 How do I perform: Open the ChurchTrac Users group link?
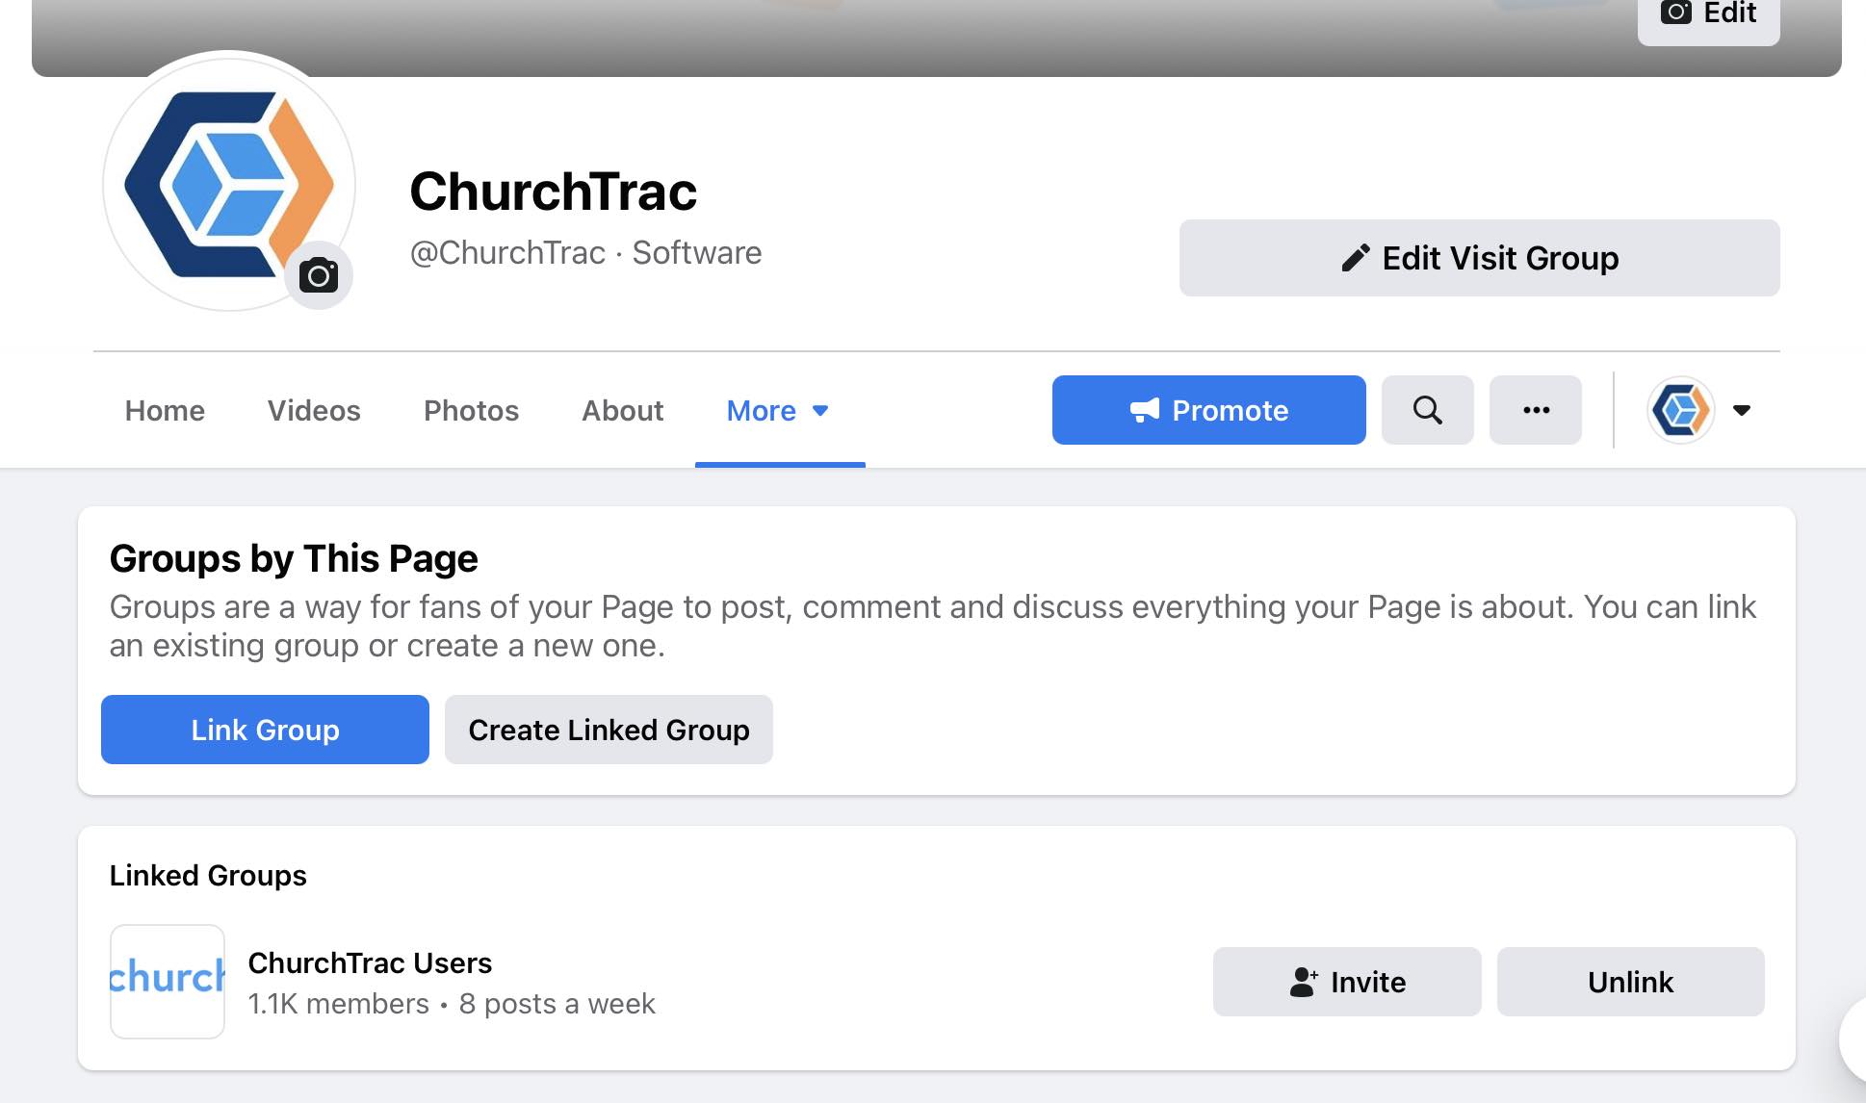pos(370,962)
